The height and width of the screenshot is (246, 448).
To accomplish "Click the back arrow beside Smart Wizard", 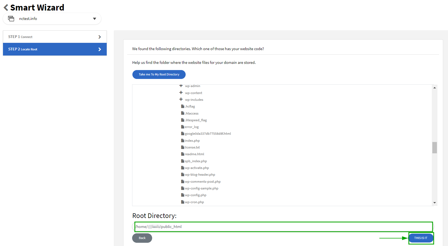I will pos(6,8).
